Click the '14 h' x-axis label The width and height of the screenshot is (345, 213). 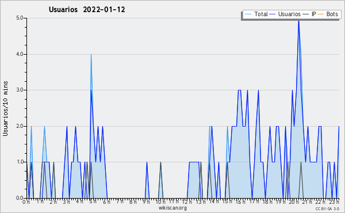click(214, 201)
